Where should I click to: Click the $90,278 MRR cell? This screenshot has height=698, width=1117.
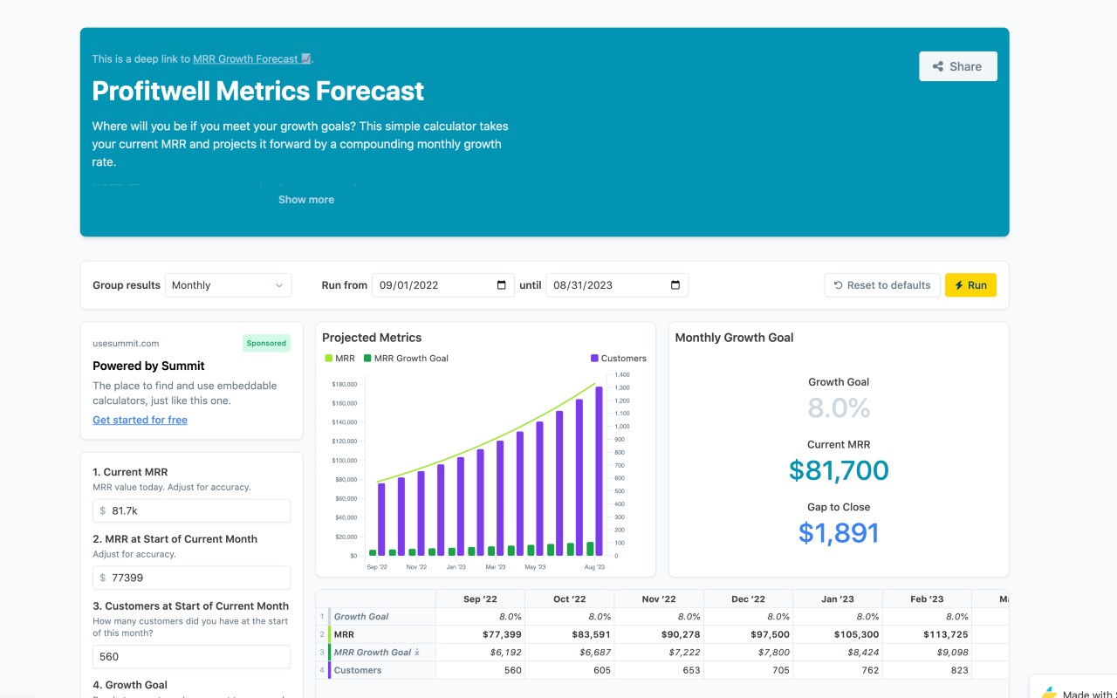click(x=659, y=634)
